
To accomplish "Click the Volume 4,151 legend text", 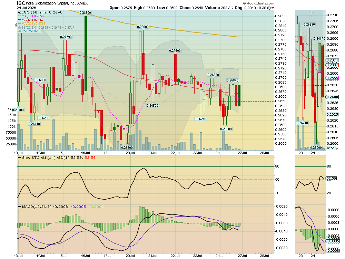I will pyautogui.click(x=32, y=31).
